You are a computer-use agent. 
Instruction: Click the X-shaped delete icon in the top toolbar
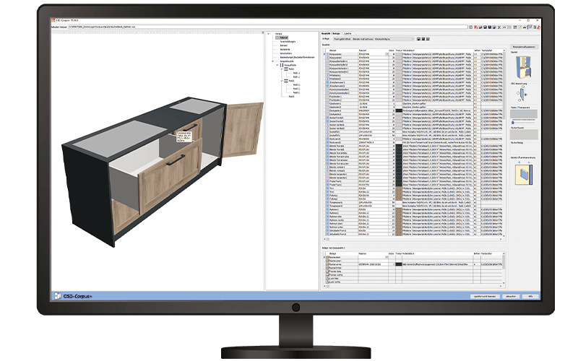point(499,27)
